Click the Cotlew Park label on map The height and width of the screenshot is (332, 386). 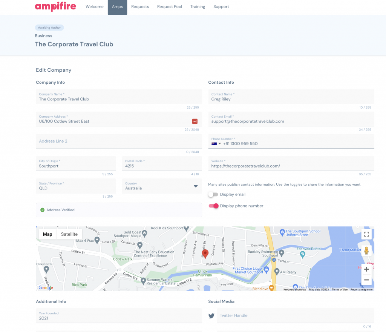123,259
